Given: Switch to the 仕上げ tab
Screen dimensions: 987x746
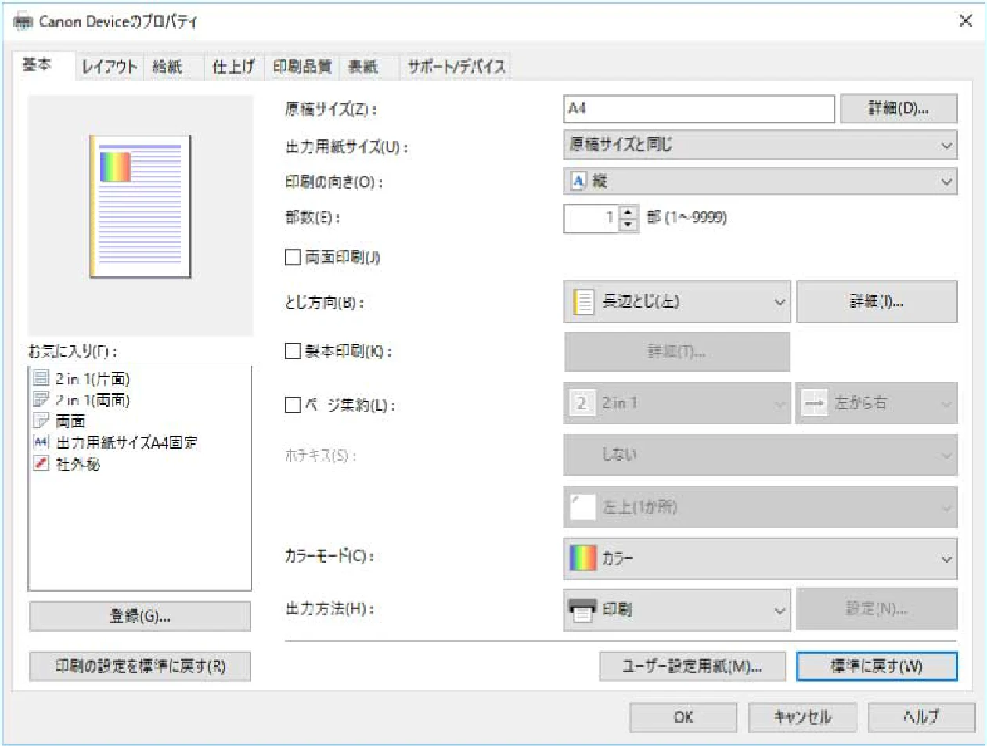Looking at the screenshot, I should [233, 67].
